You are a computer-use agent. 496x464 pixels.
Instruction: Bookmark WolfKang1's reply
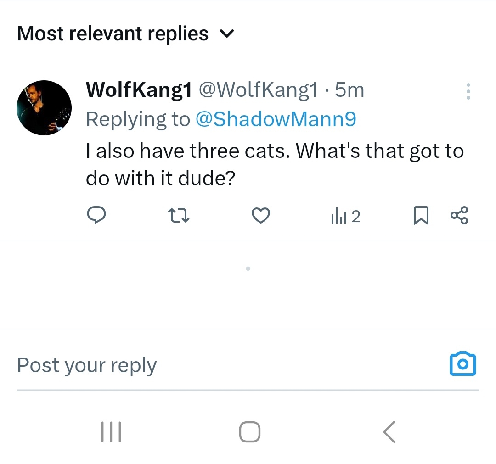point(421,216)
